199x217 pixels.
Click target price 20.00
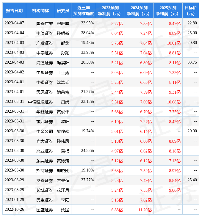[x=192, y=131]
